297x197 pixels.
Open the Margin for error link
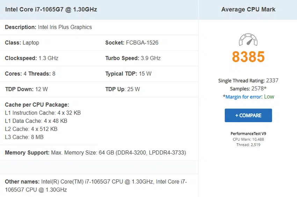point(243,97)
